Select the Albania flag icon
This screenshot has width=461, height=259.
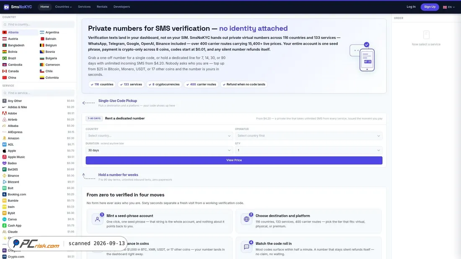pyautogui.click(x=5, y=32)
